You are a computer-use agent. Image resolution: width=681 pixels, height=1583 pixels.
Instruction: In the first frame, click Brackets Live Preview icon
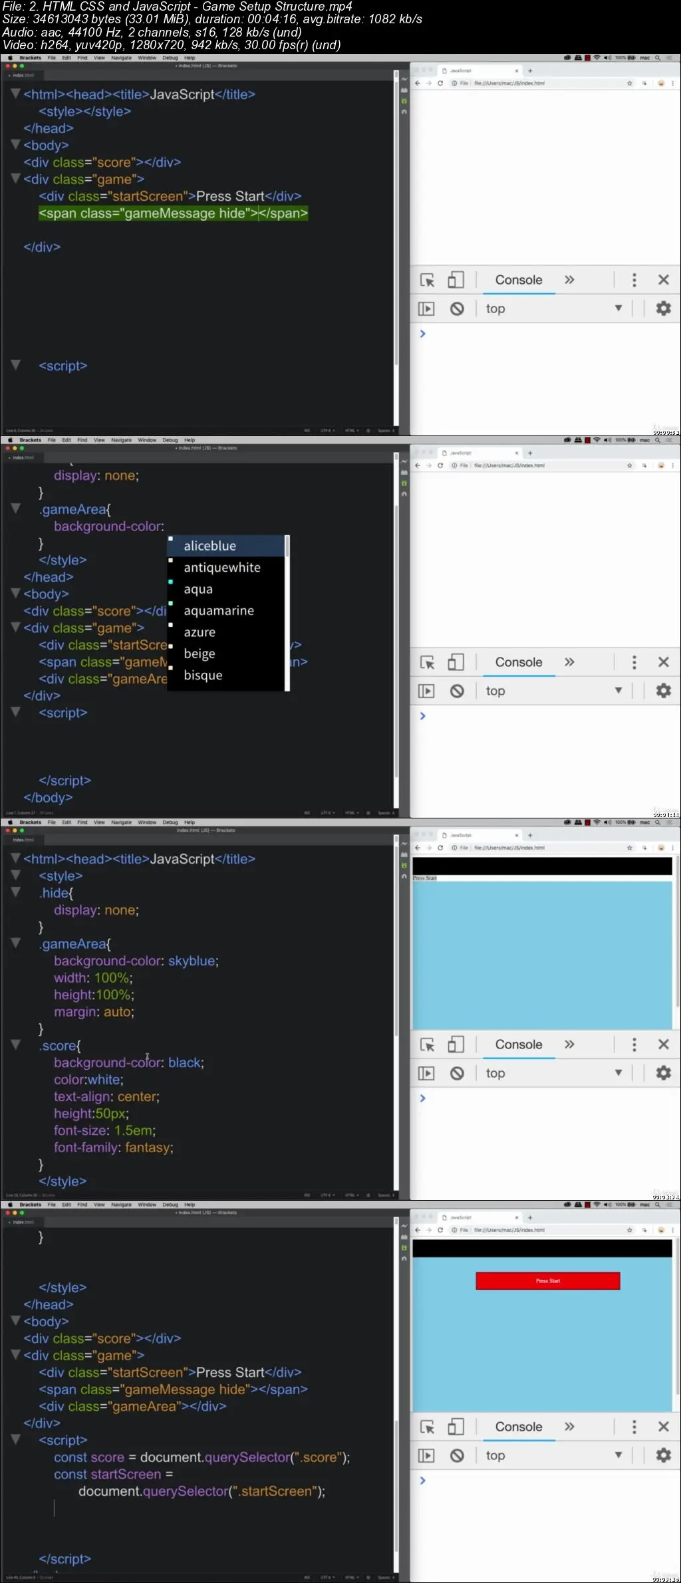404,80
